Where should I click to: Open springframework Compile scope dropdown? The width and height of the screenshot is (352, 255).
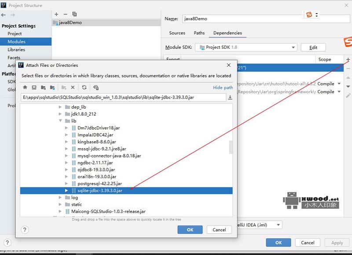(x=339, y=92)
